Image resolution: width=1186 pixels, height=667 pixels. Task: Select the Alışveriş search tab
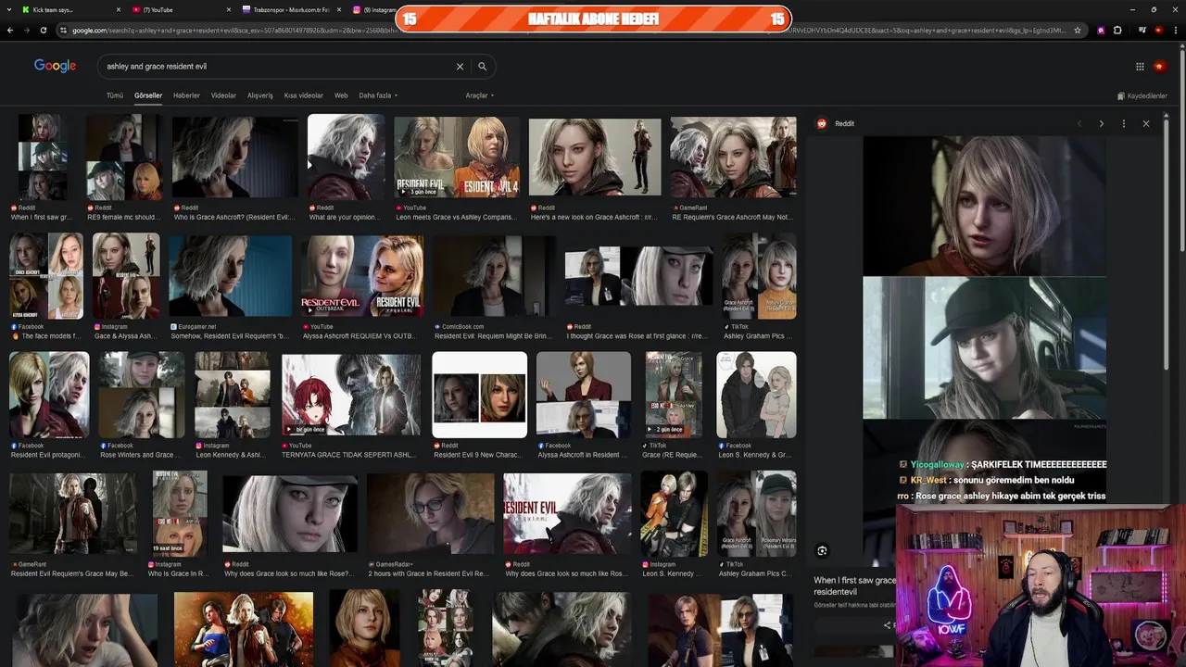[260, 95]
